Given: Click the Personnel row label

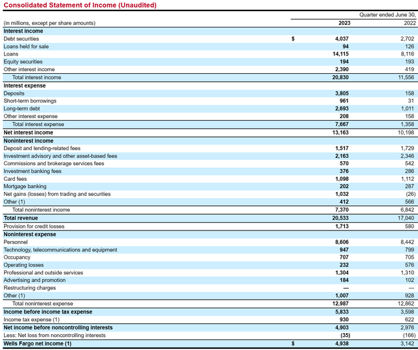Looking at the screenshot, I should point(17,242).
